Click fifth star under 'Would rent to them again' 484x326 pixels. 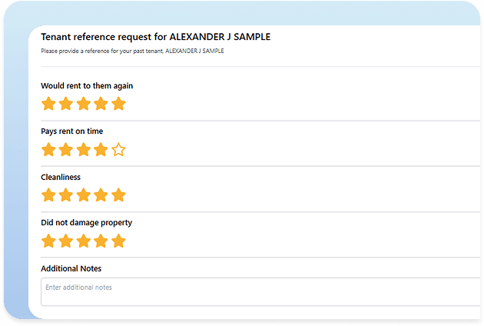(118, 104)
